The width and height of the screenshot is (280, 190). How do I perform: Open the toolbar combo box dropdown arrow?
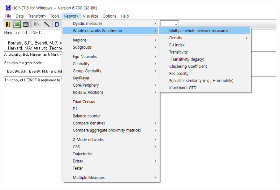click(176, 24)
